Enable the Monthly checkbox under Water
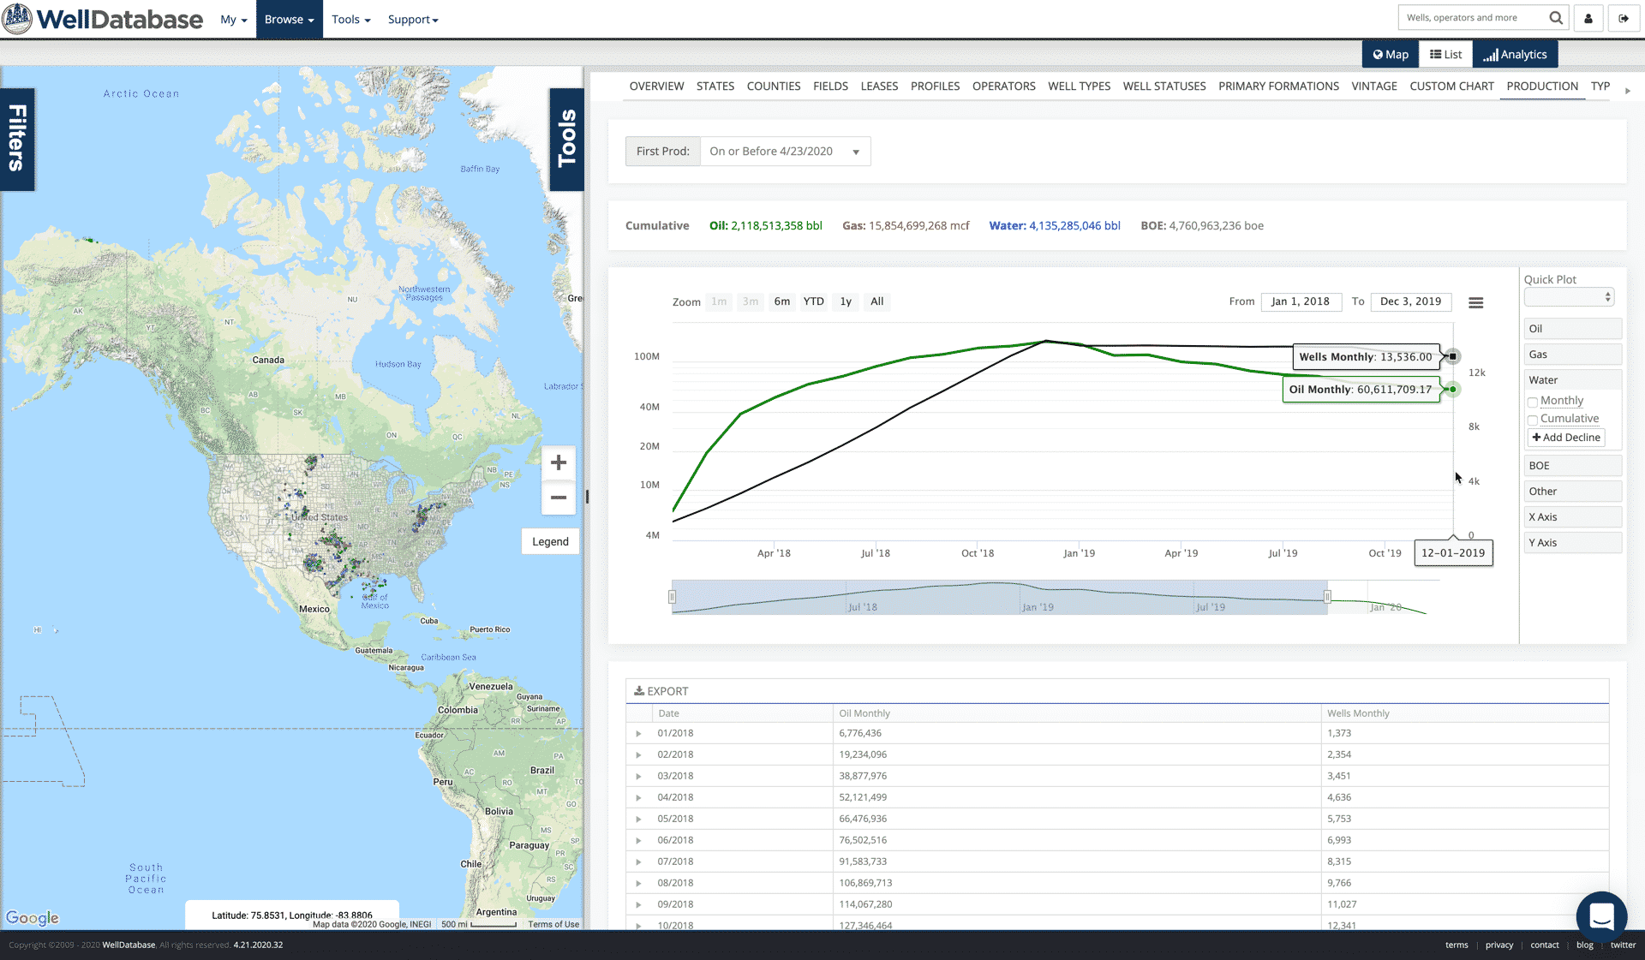Viewport: 1645px width, 960px height. (1533, 401)
